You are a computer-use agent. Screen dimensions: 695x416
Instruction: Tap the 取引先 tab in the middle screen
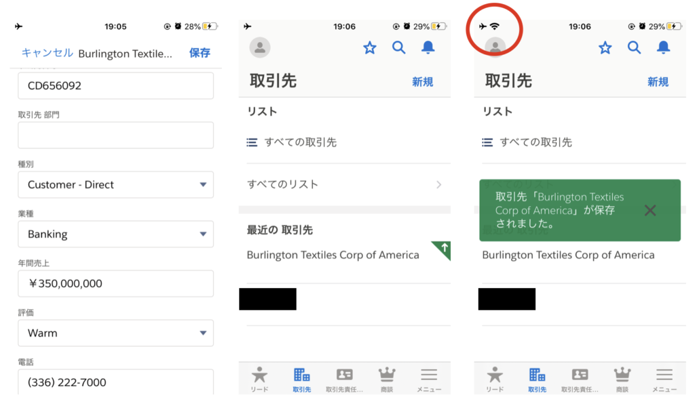(x=302, y=379)
